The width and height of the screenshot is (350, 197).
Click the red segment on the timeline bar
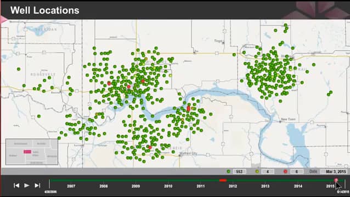(223, 180)
